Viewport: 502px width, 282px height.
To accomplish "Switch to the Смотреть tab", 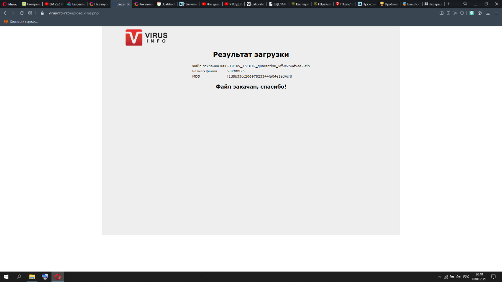I will click(30, 4).
